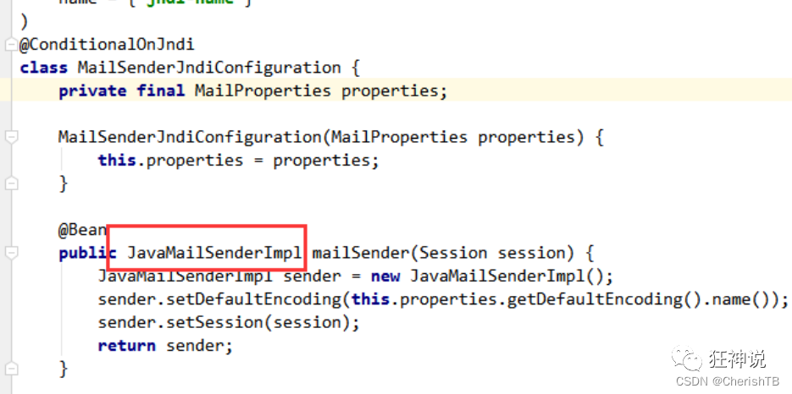Click the WeChat logo in the watermark
792x394 pixels.
pos(688,358)
